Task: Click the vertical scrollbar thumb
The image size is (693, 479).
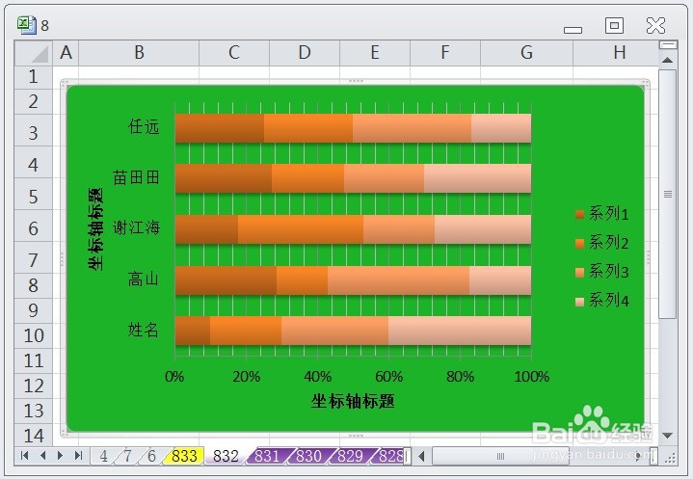Action: pyautogui.click(x=668, y=194)
